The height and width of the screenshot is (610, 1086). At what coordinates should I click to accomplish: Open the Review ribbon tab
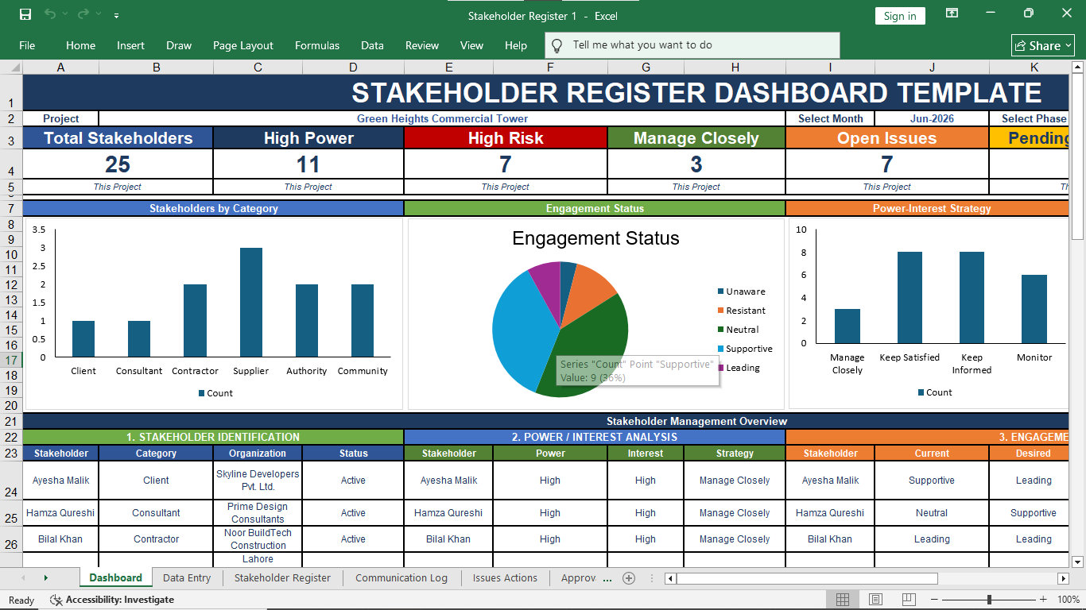pos(422,45)
